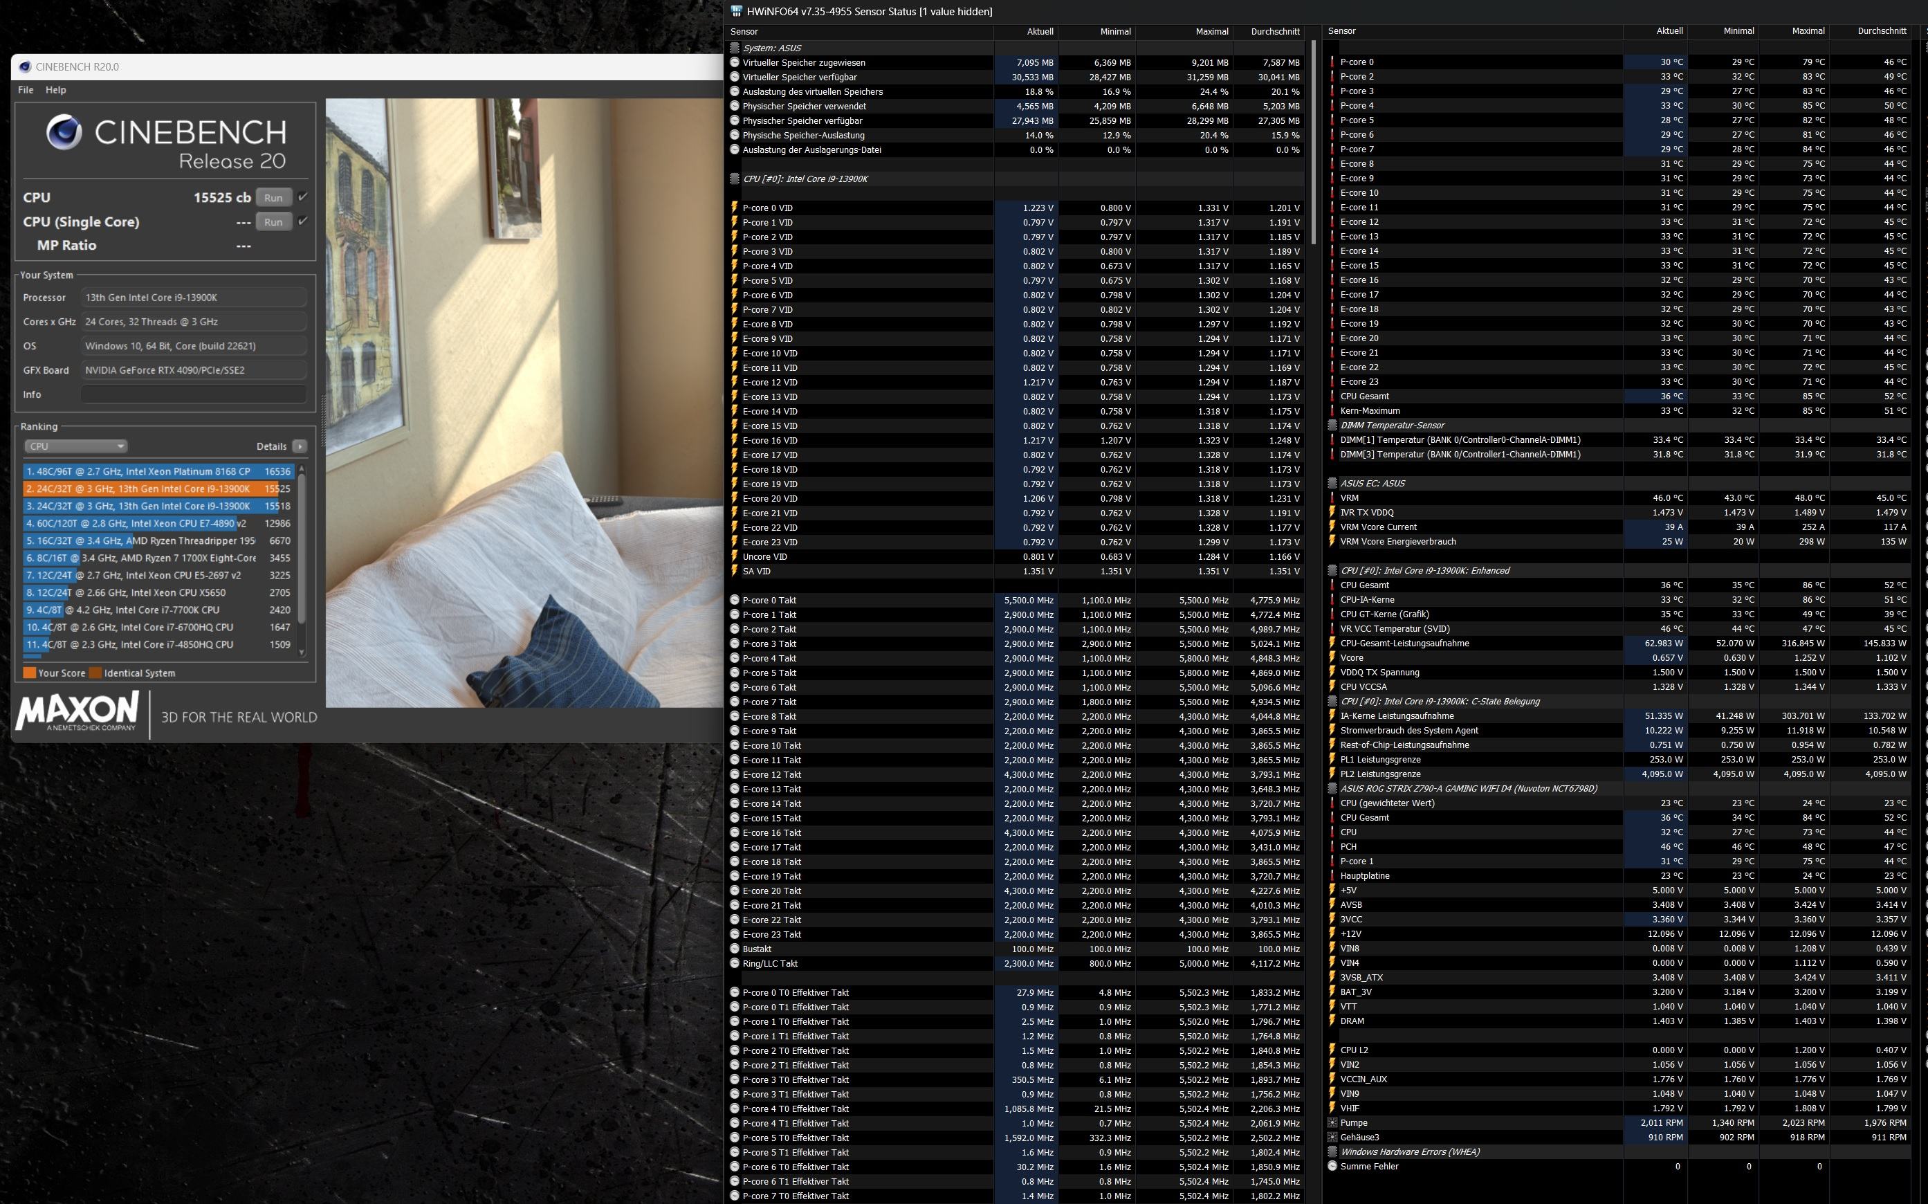This screenshot has height=1204, width=1928.
Task: Click the Windows Hardware Errors (WHEA) group icon
Action: pos(1332,1151)
